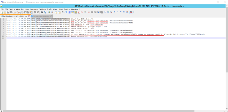Viewport: 228px width, 112px height.
Task: Open the View menu
Action: (18, 9)
